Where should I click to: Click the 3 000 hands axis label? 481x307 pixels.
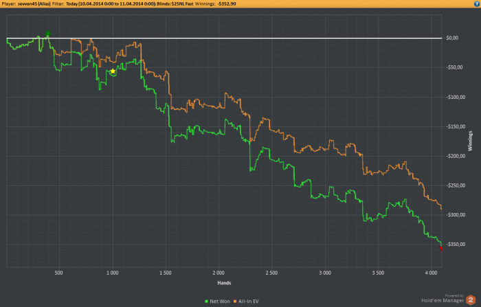click(x=325, y=273)
